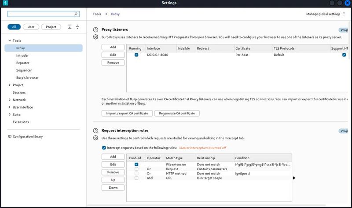Image resolution: width=352 pixels, height=208 pixels.
Task: Open Sequencer settings in the sidebar
Action: (24, 70)
